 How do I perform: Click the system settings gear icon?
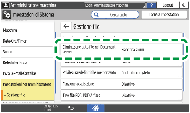pyautogui.click(x=7, y=15)
